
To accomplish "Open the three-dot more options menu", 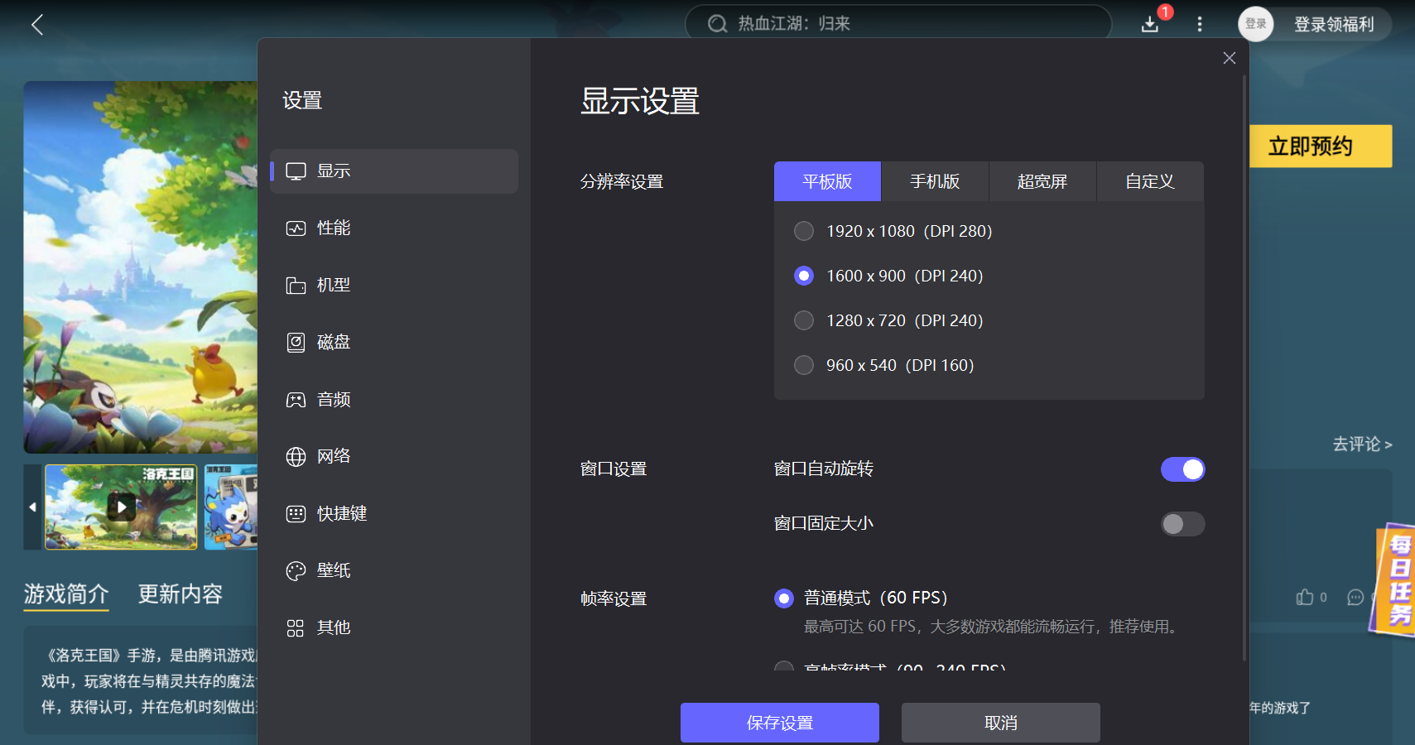I will 1199,24.
